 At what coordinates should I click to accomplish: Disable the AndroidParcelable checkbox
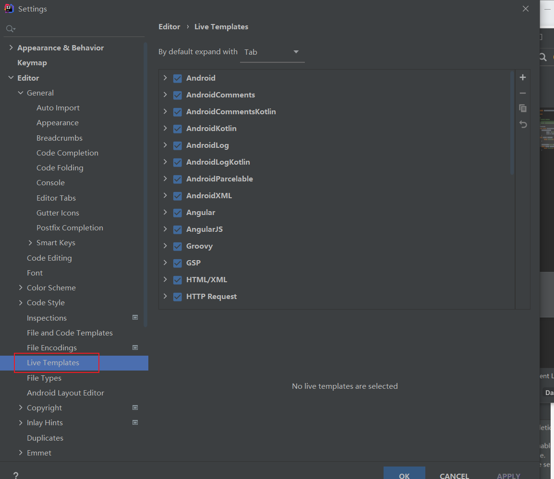(x=177, y=179)
